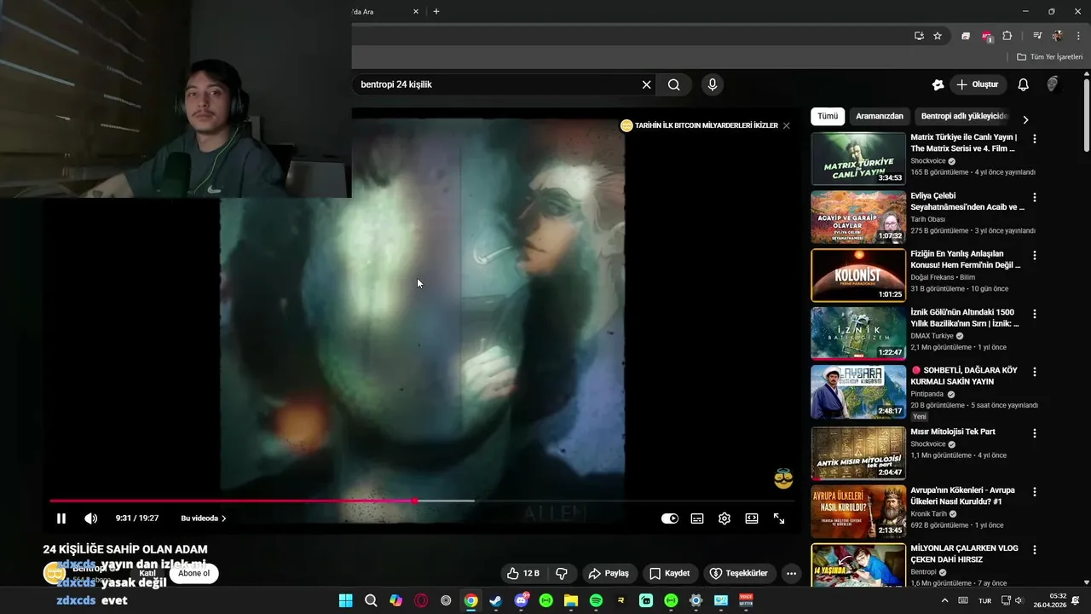This screenshot has width=1091, height=614.
Task: Click the YouTube search magnifier button
Action: [673, 84]
